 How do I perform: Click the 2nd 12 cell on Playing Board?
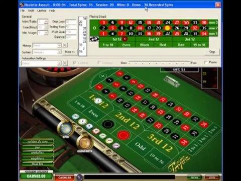(x=154, y=39)
